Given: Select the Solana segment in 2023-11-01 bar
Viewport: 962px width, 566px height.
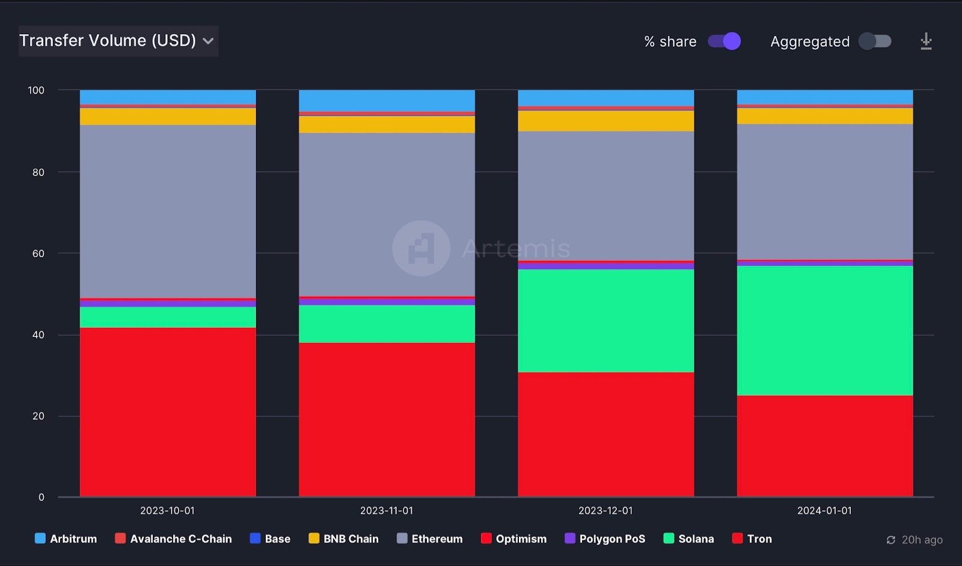Looking at the screenshot, I should click(x=387, y=324).
